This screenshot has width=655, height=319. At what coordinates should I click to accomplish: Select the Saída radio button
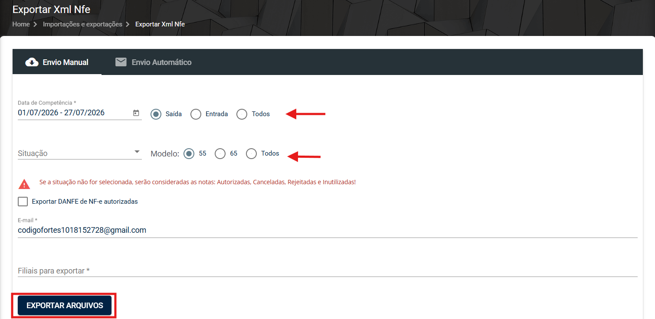[x=156, y=114]
